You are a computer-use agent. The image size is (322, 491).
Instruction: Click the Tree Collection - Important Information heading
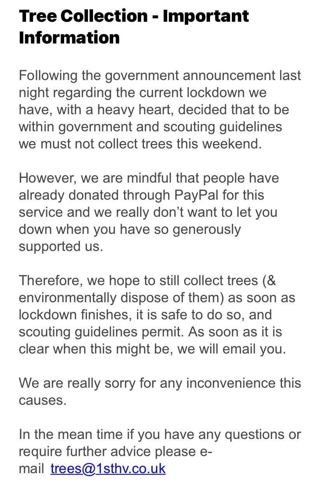pos(134,27)
